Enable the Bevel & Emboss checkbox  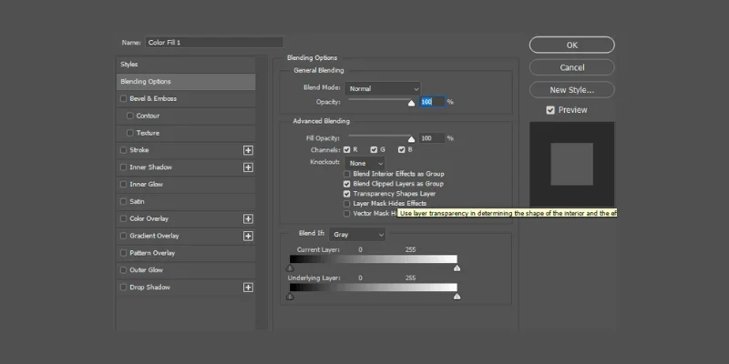point(123,98)
